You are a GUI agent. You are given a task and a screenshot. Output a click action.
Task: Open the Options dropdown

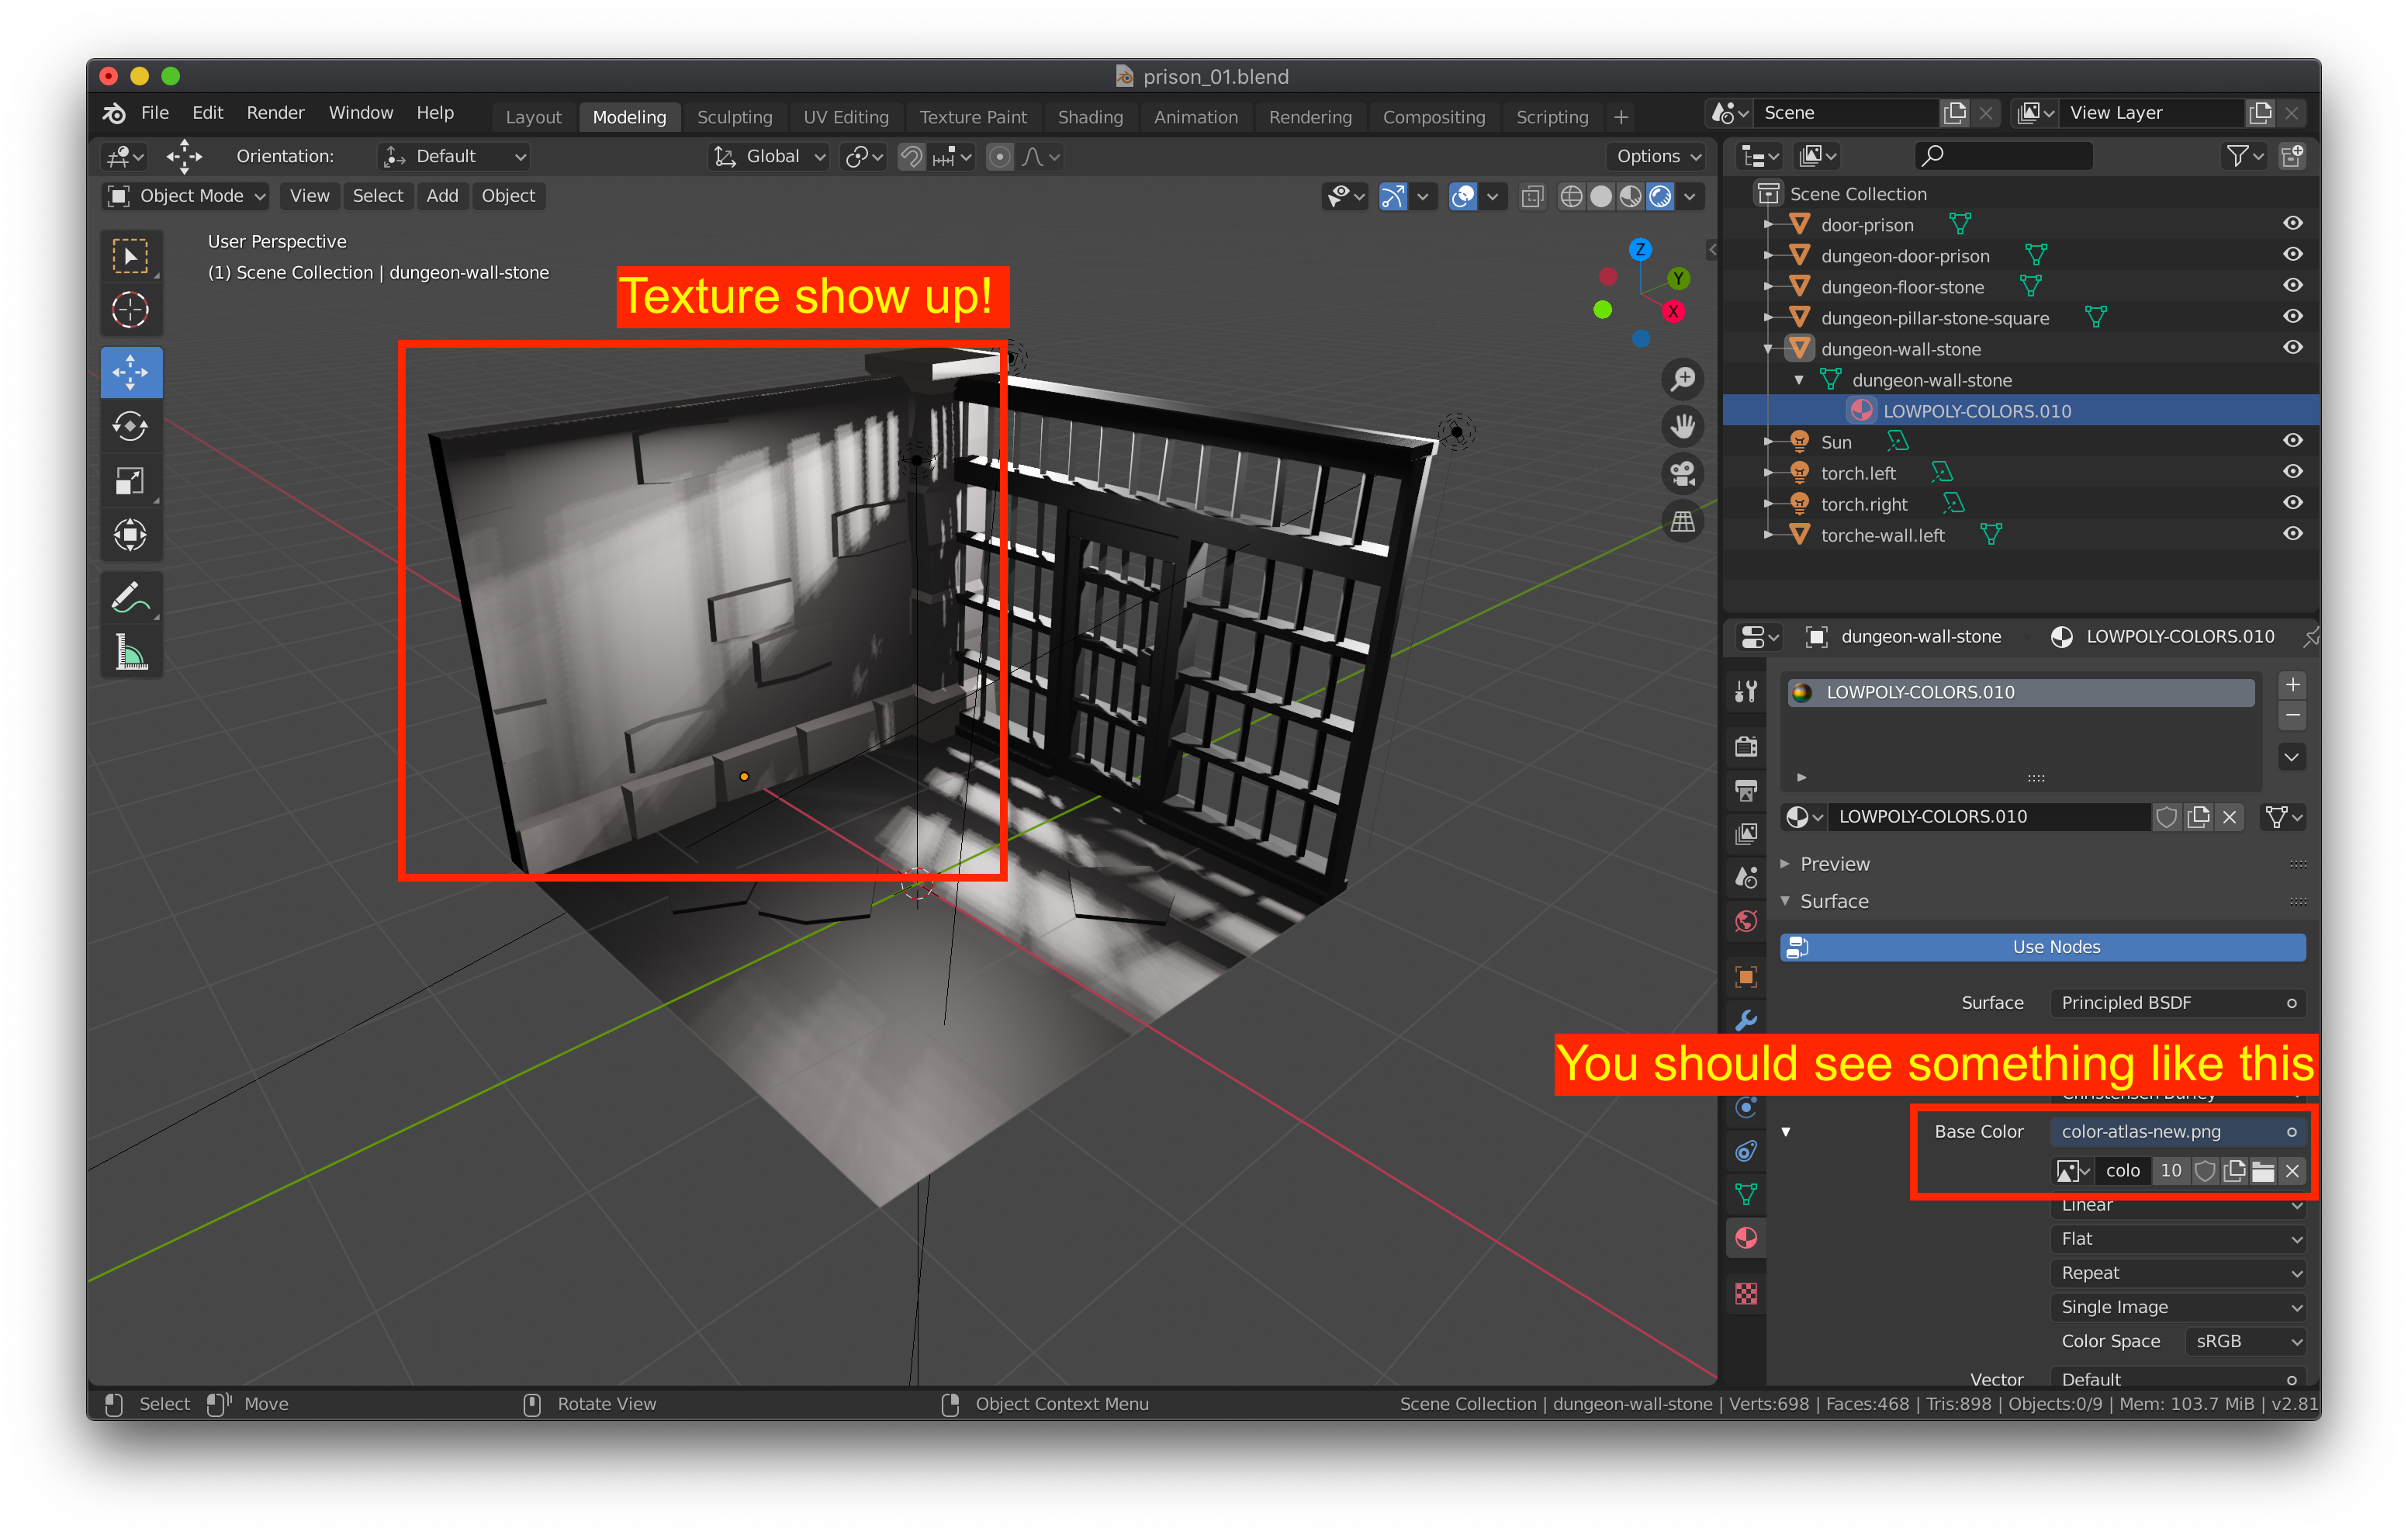coord(1658,156)
